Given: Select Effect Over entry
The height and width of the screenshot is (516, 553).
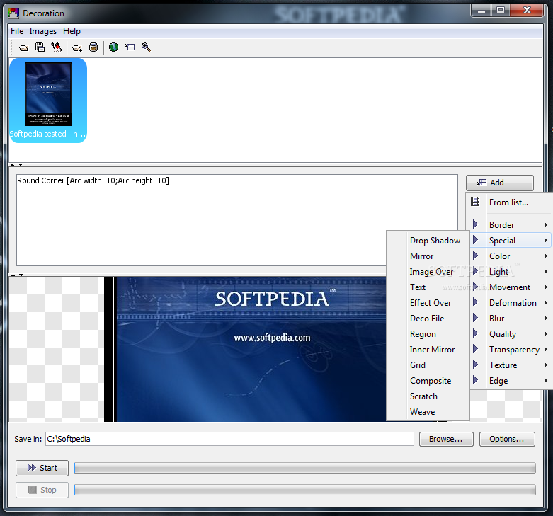Looking at the screenshot, I should pos(428,303).
